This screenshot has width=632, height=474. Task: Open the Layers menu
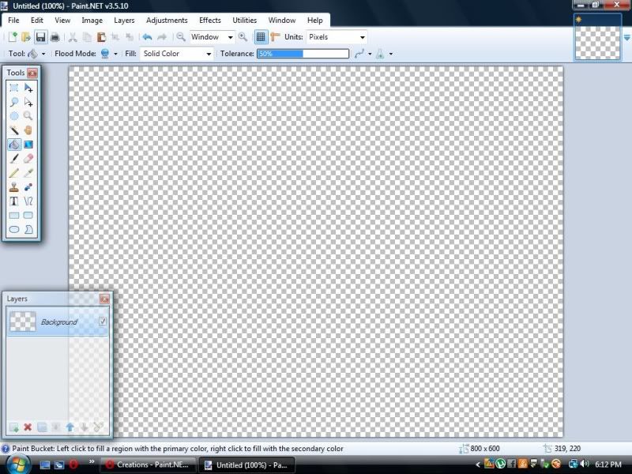(124, 21)
